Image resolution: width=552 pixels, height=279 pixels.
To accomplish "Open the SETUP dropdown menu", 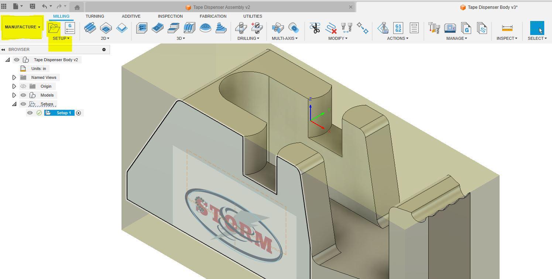I will tap(61, 38).
